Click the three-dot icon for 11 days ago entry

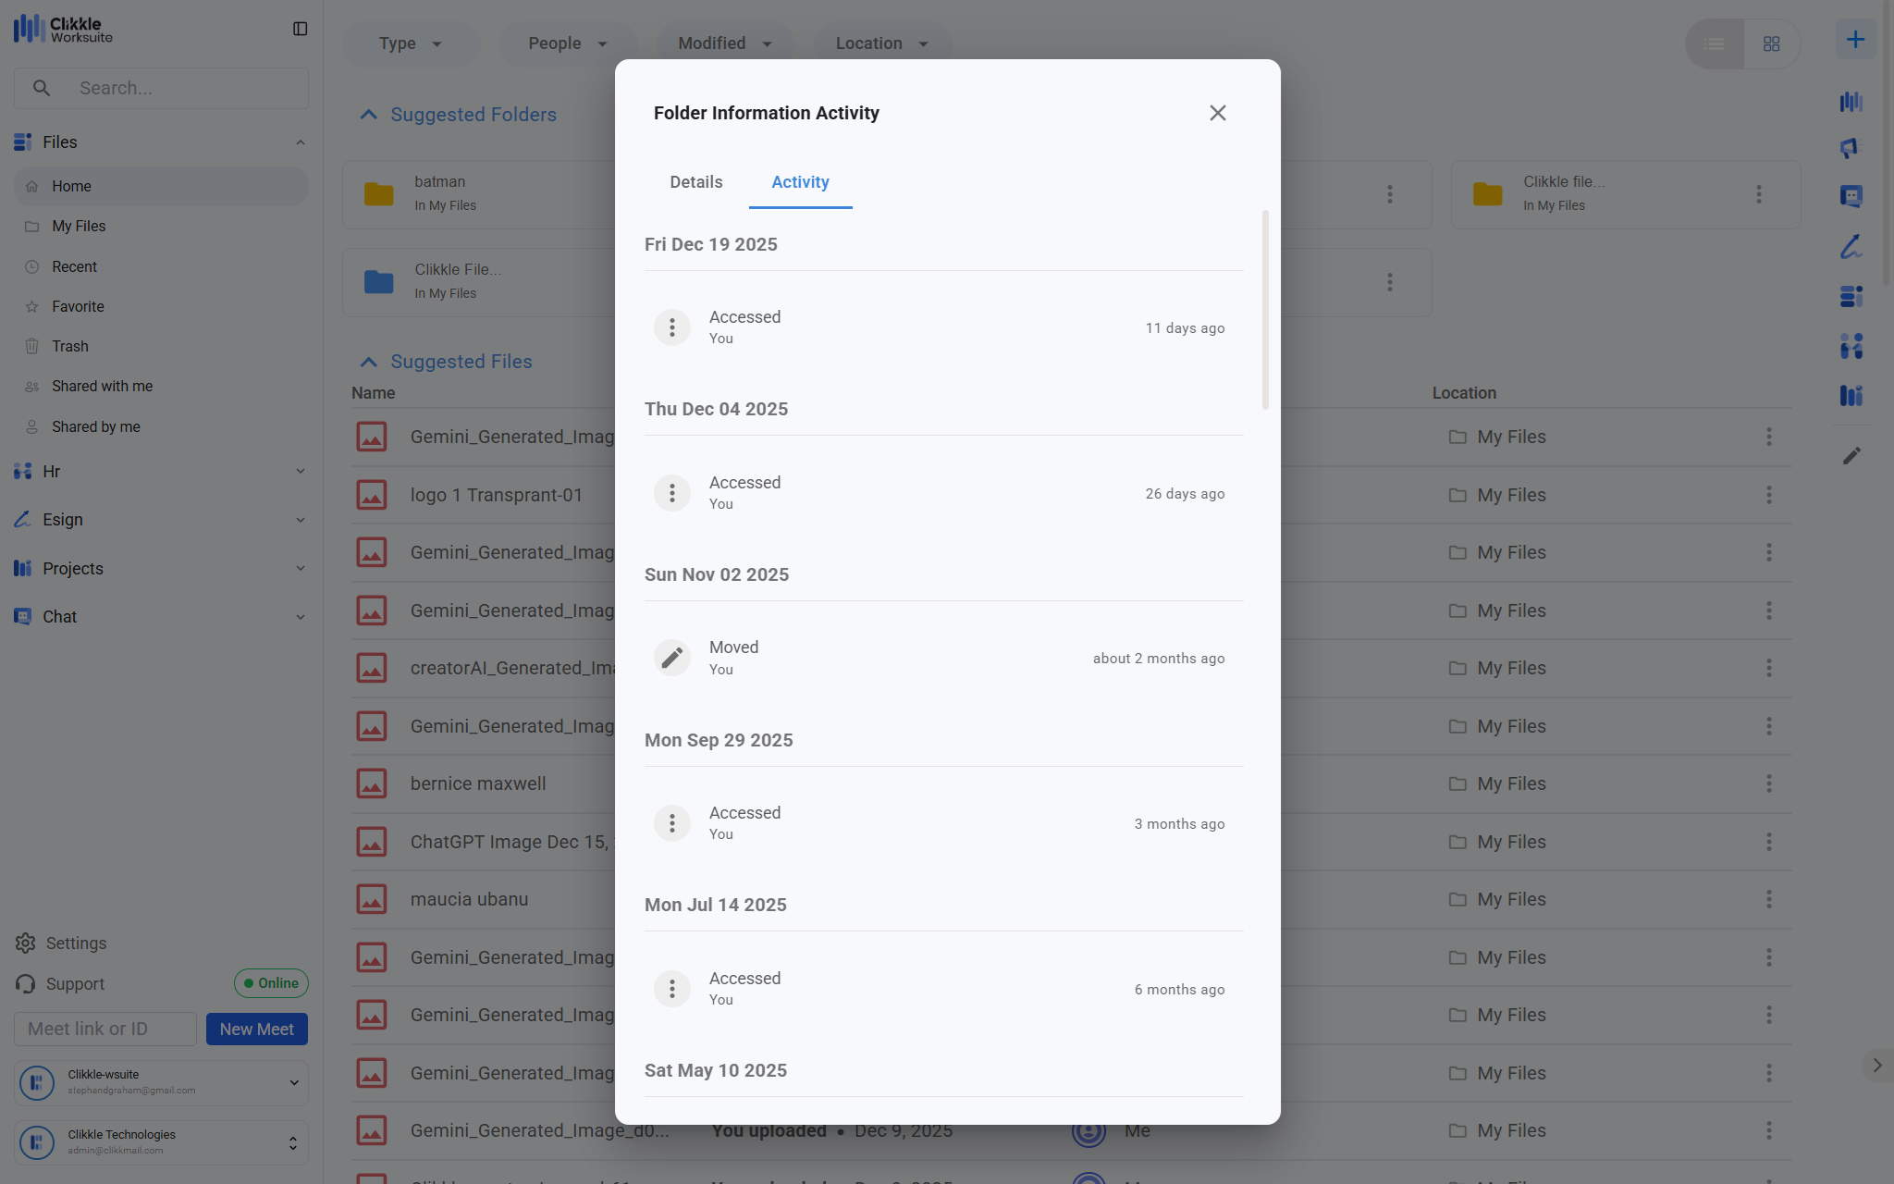coord(671,327)
